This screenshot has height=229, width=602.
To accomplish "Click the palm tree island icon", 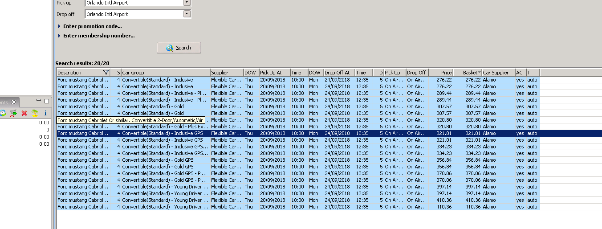I will pos(35,113).
